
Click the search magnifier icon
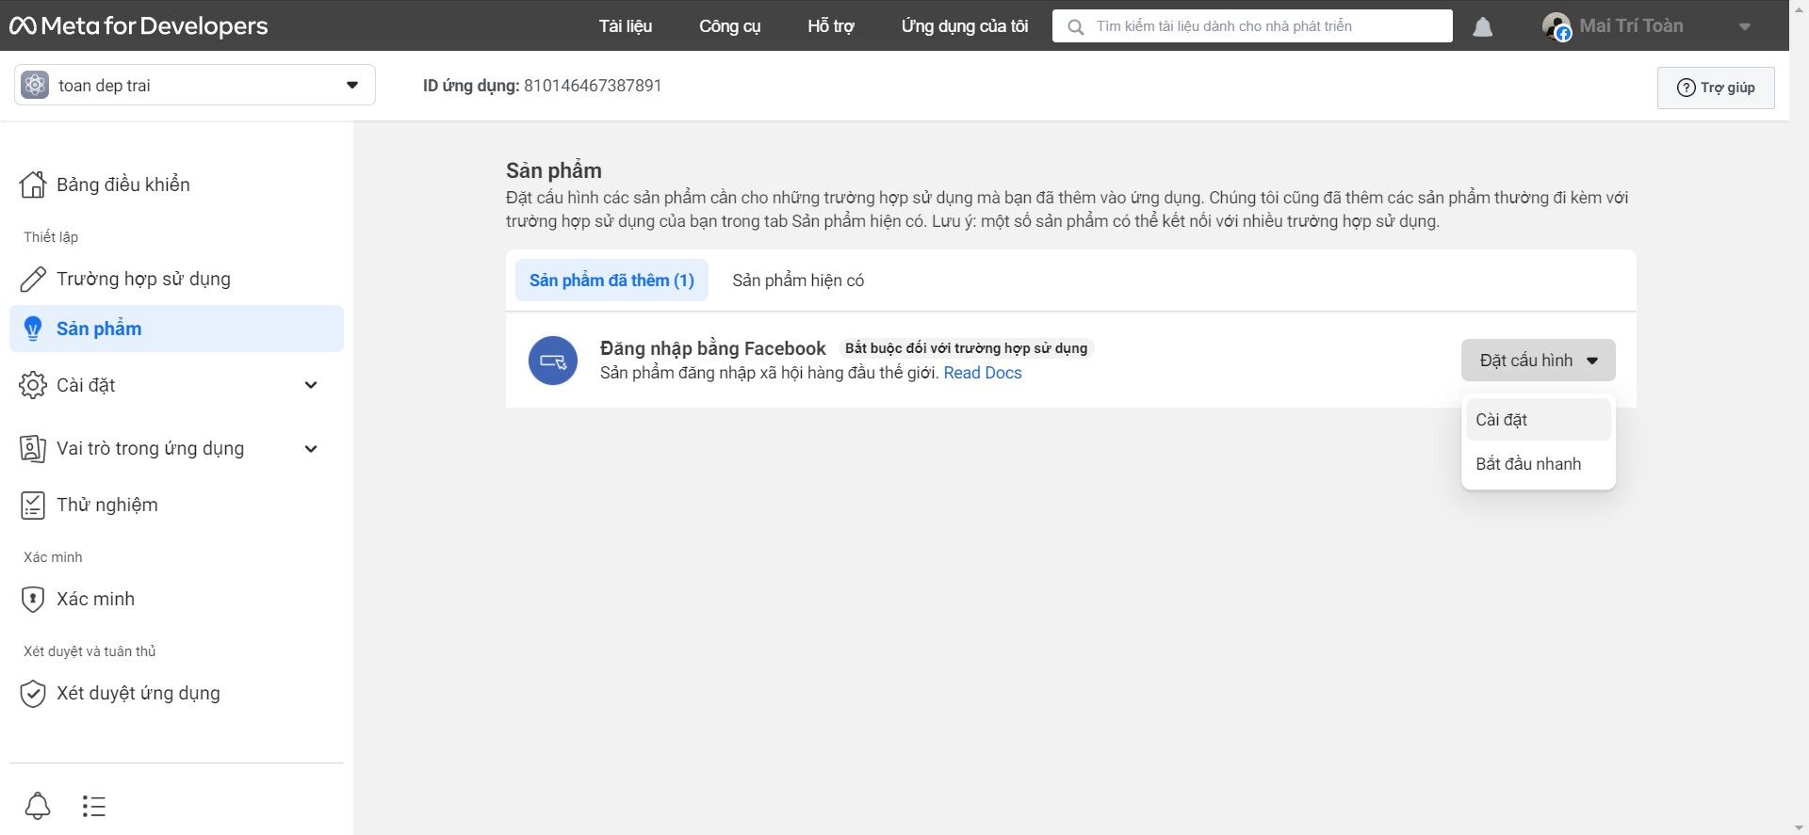1075,27
